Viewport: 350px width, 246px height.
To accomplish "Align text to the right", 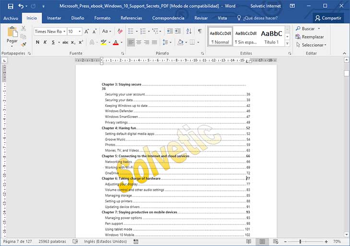I will pos(146,42).
